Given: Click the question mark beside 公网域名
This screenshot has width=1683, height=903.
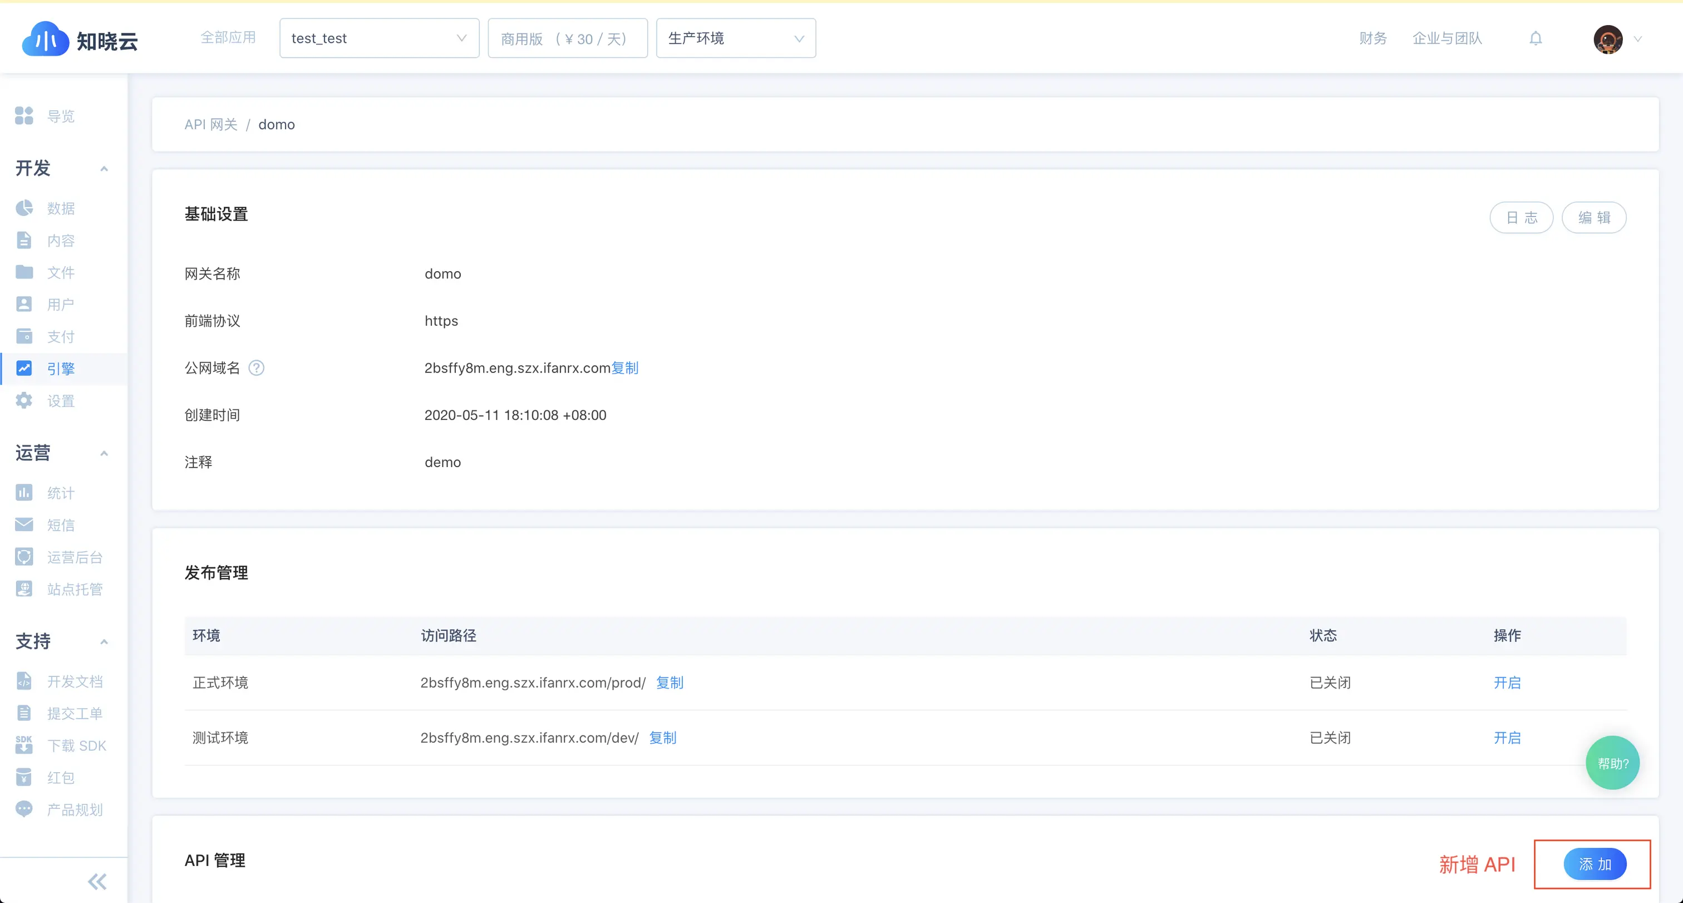Looking at the screenshot, I should 257,368.
